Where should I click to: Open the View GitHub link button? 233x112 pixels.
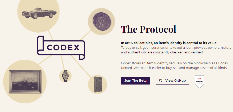(x=172, y=81)
